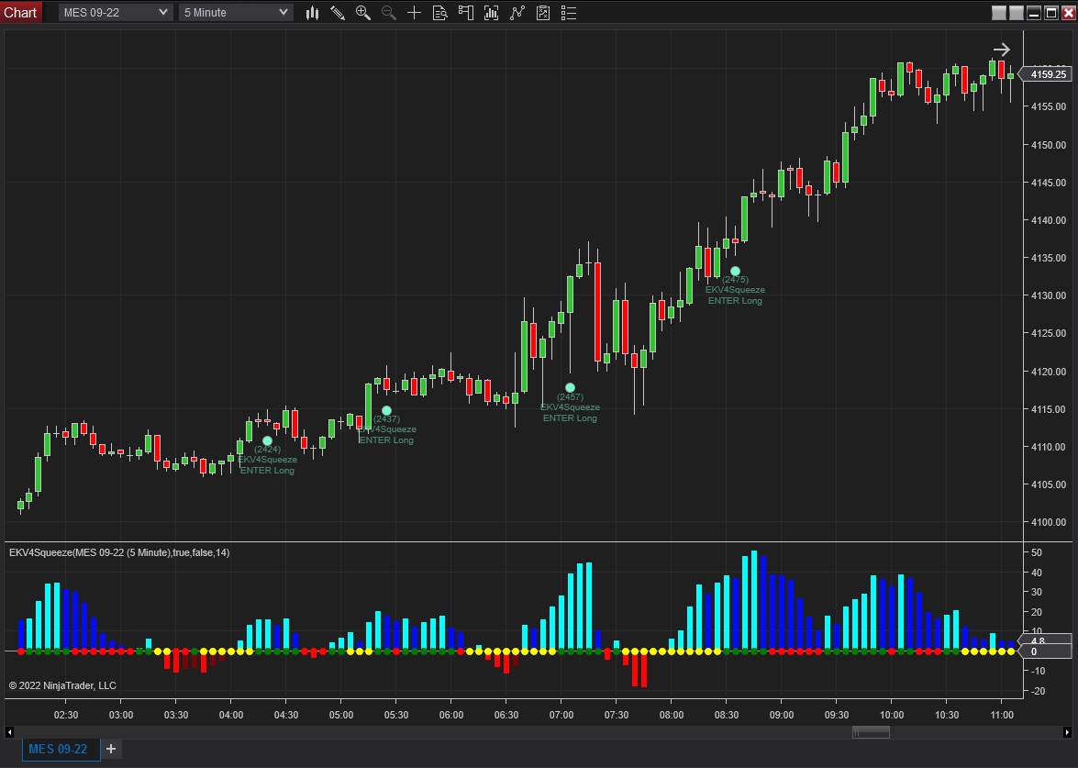1078x768 pixels.
Task: Click the (2457) ENTER Long signal dot
Action: (x=570, y=388)
